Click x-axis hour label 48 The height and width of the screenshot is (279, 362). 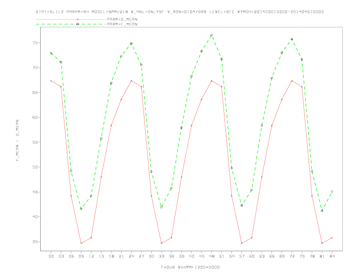212,256
